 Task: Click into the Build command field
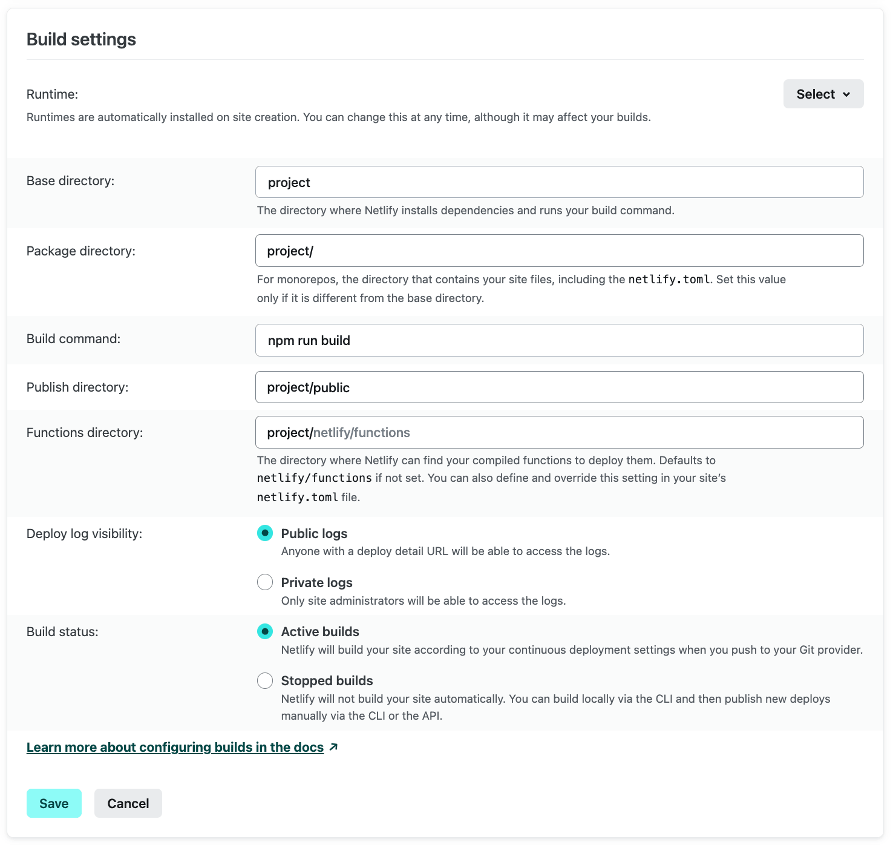pos(559,340)
